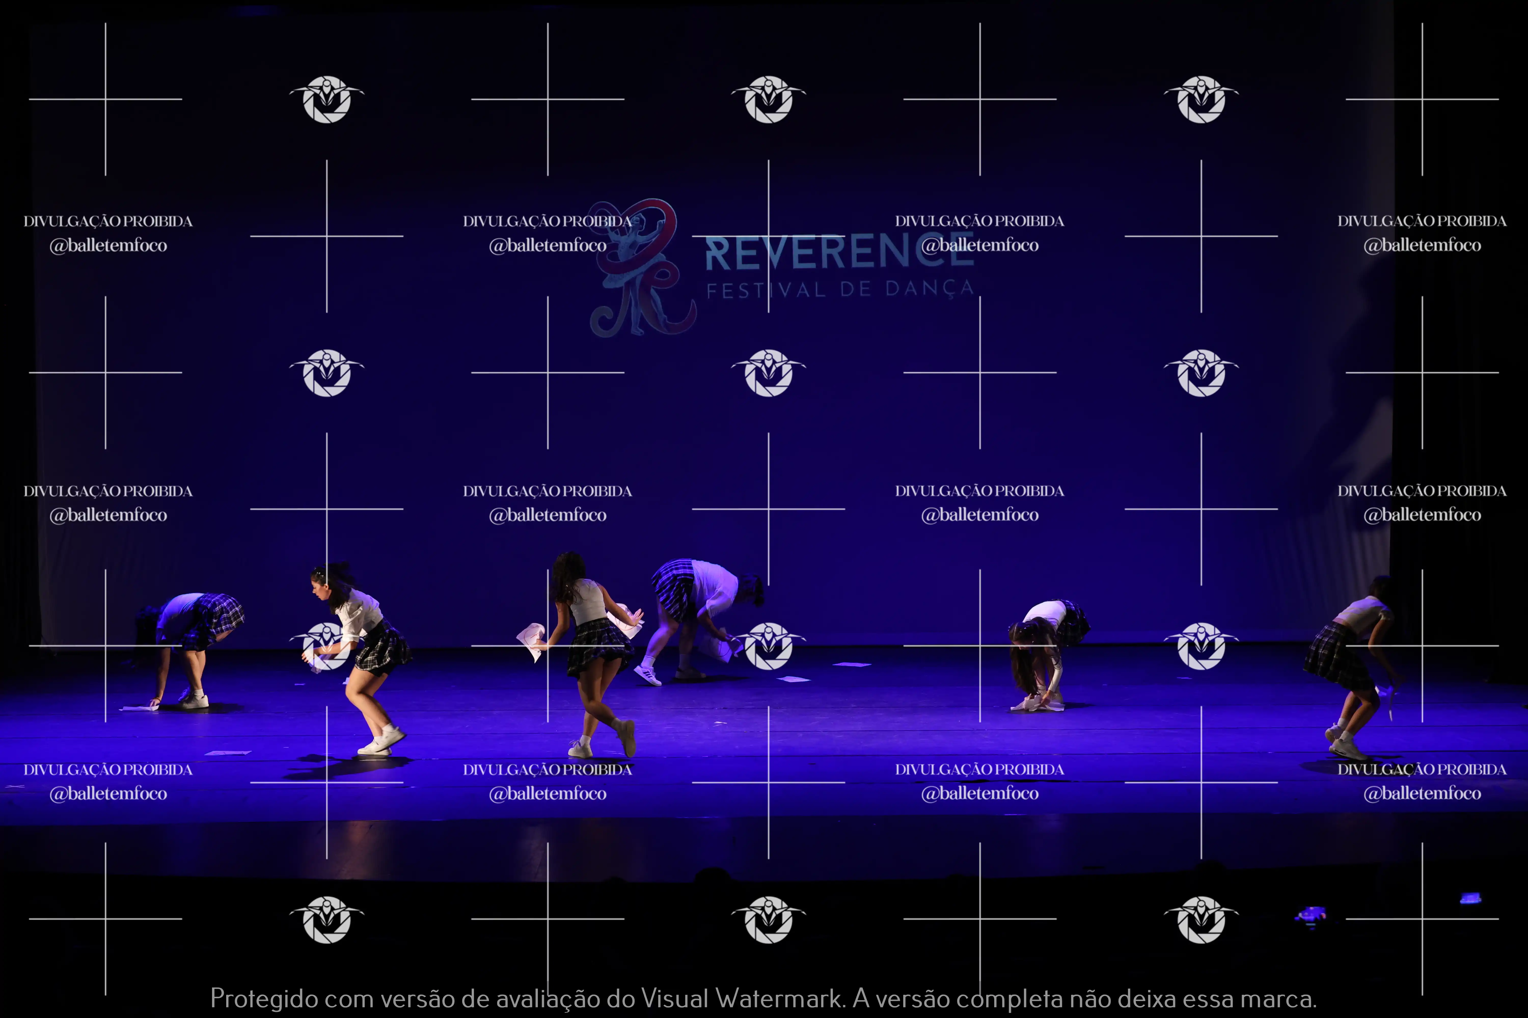Click the @balletemfoco handle overlapping the REVERENCE letters
This screenshot has height=1018, width=1528.
980,245
